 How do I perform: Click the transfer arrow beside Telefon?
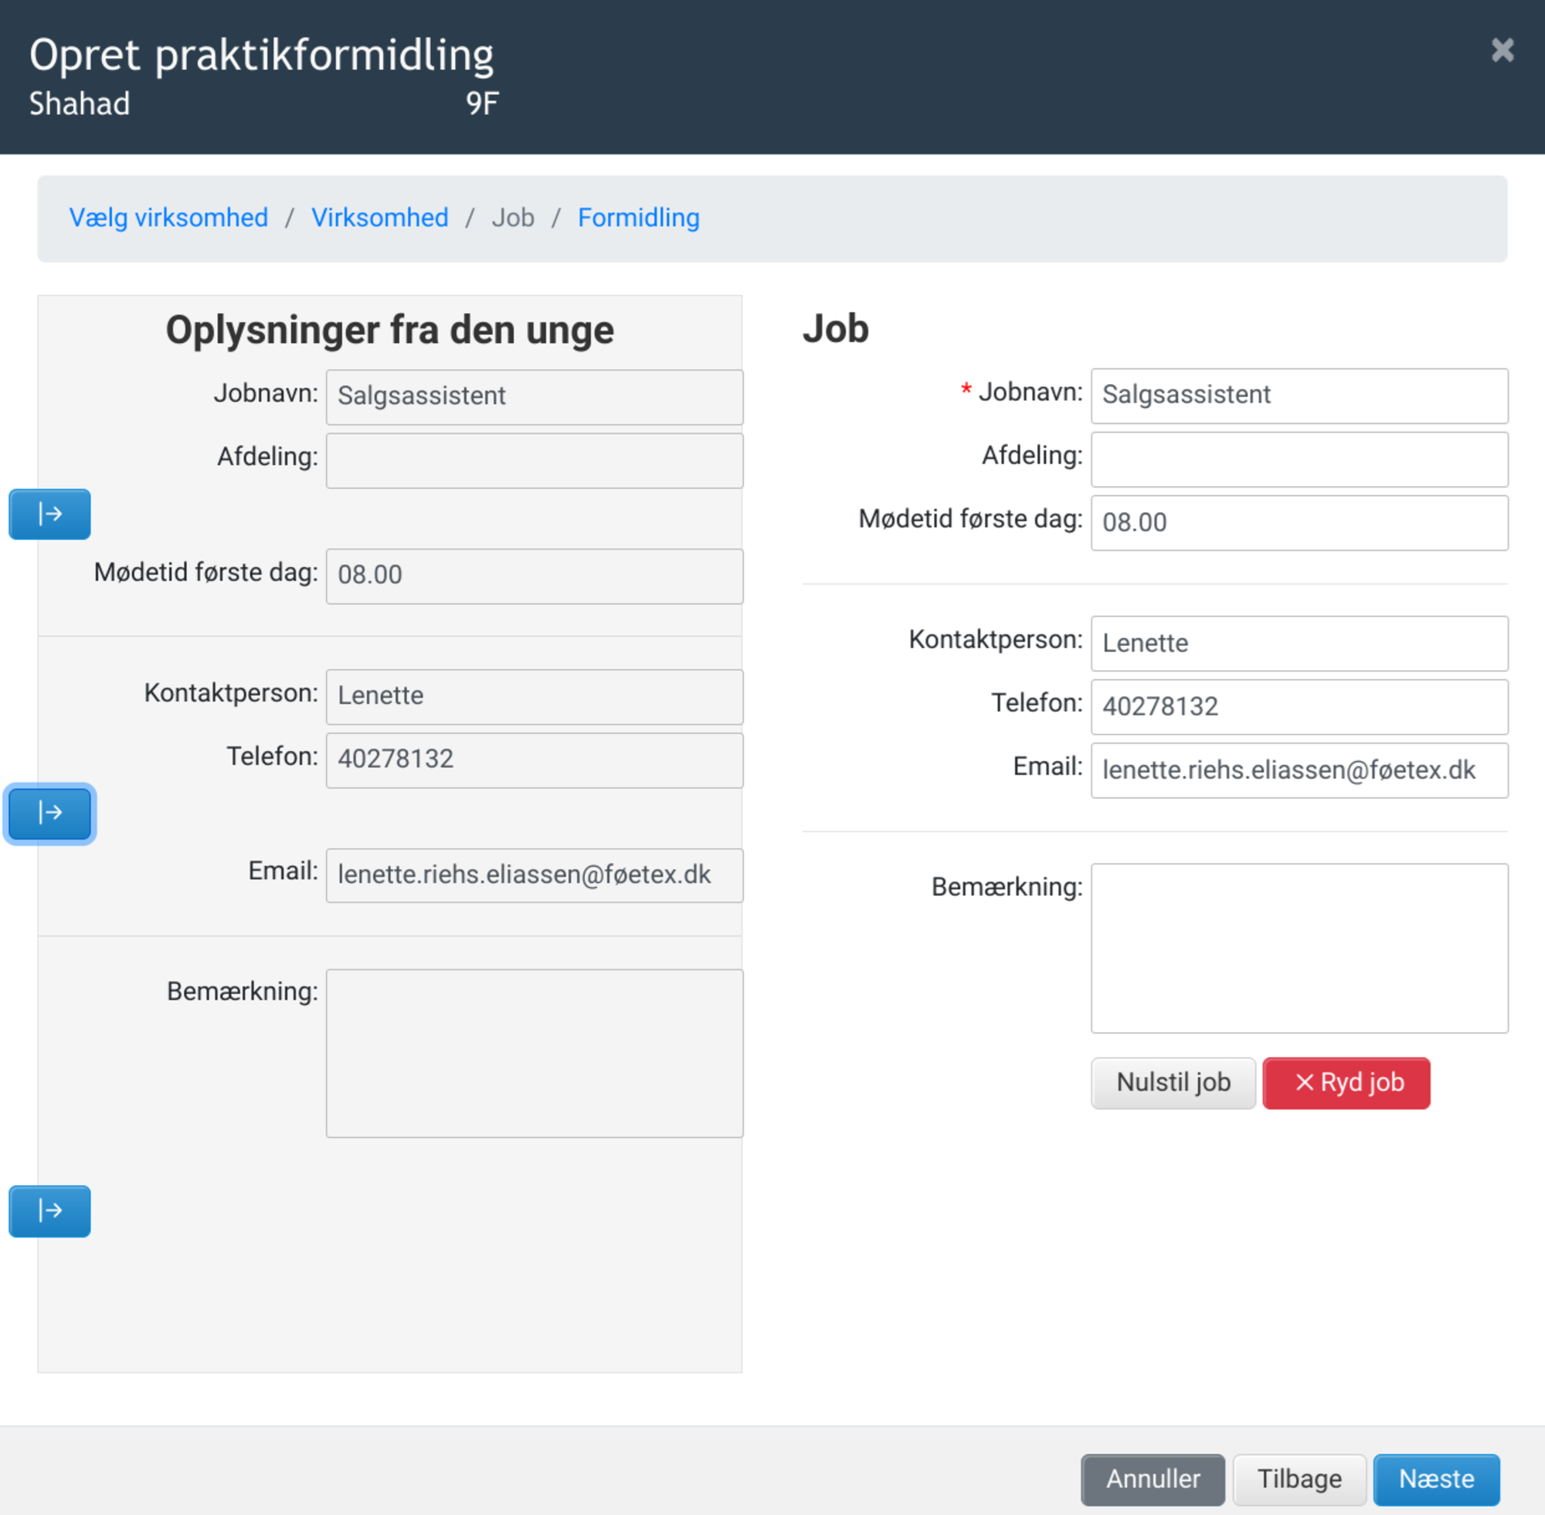pyautogui.click(x=49, y=814)
